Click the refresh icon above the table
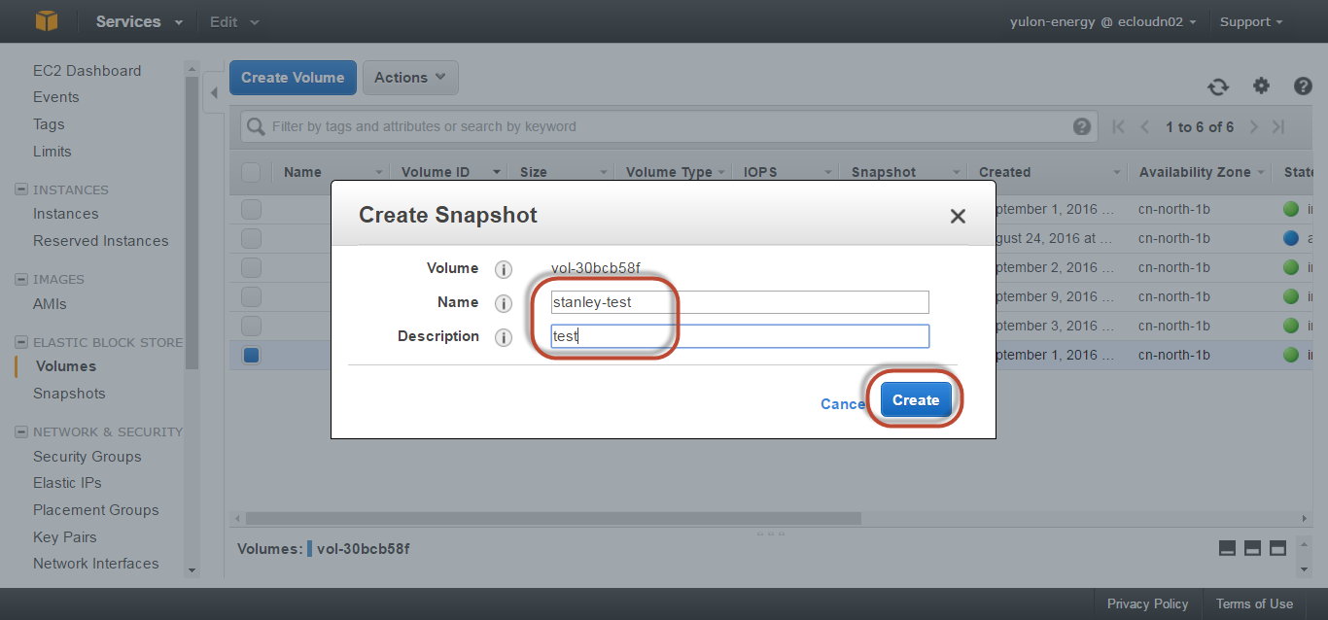The image size is (1328, 620). (x=1218, y=86)
